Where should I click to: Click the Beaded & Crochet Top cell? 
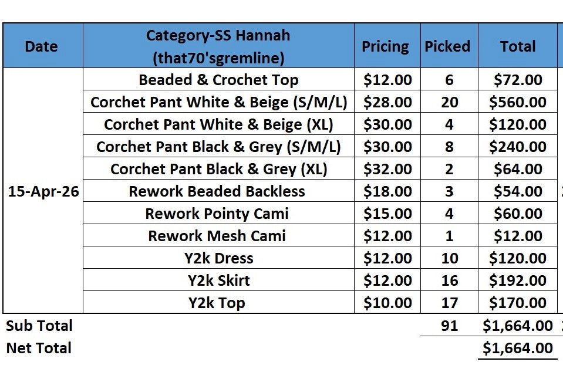(218, 79)
